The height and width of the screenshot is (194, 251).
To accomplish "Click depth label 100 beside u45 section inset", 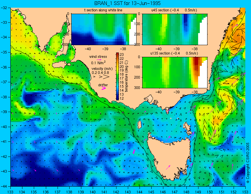I will tap(138, 24).
